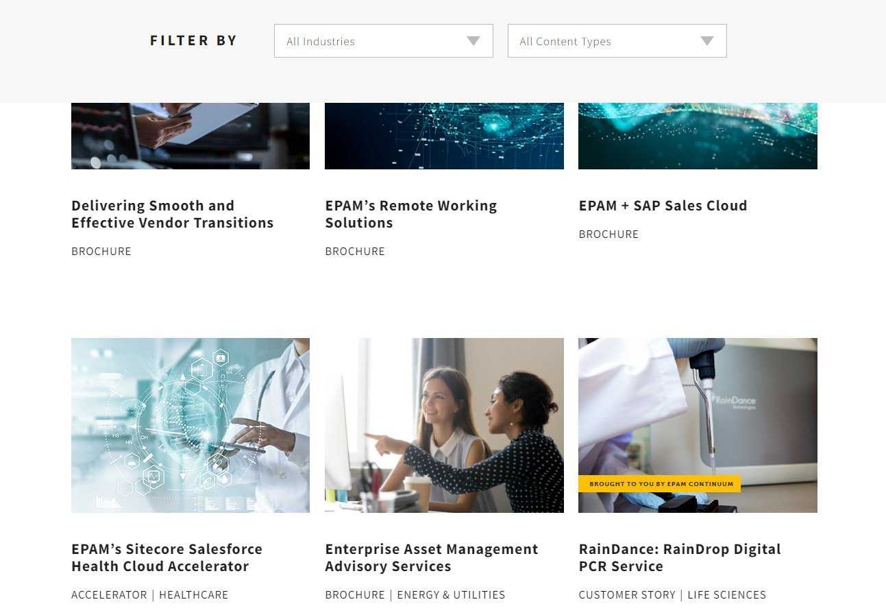Click the LIFE SCIENCES tag

pos(727,595)
